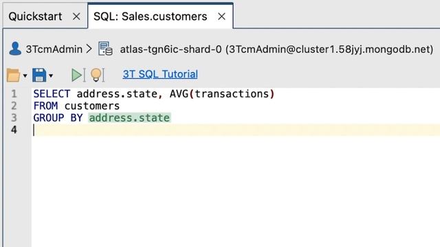Place cursor on empty line 4 of editor
This screenshot has height=247, width=440.
coord(236,130)
